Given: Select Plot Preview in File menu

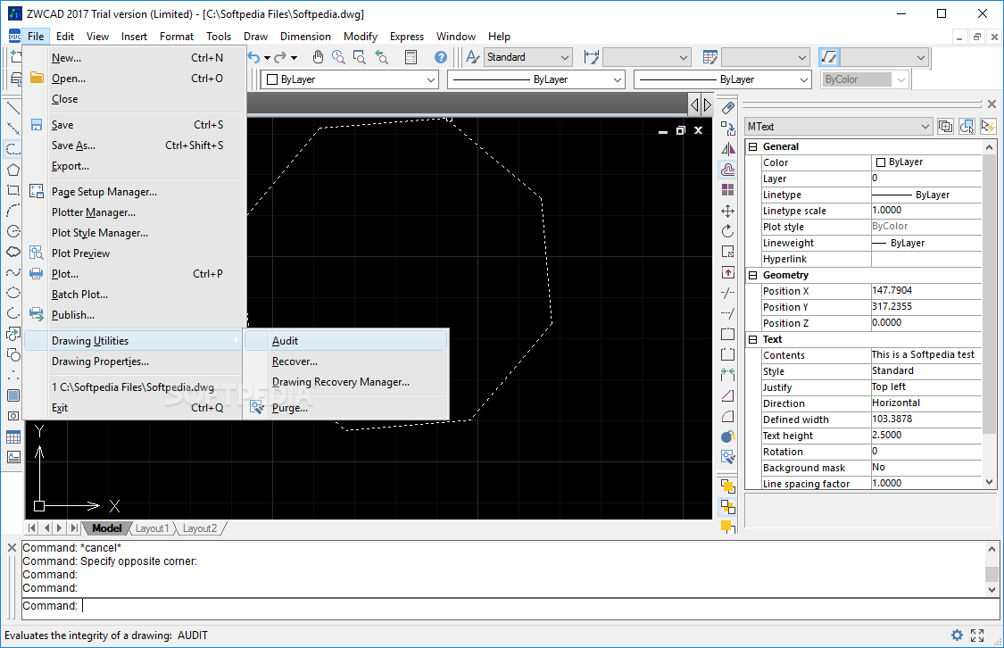Looking at the screenshot, I should click(135, 253).
